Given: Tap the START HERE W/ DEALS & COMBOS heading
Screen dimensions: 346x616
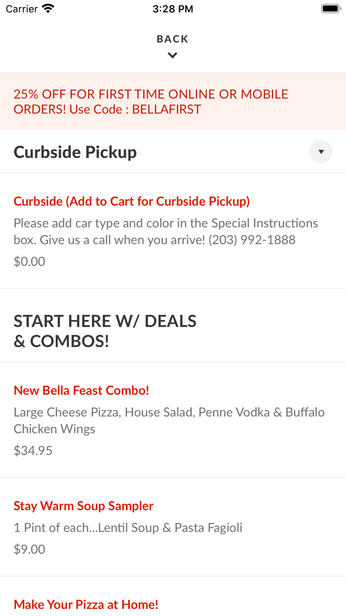Looking at the screenshot, I should [x=105, y=331].
